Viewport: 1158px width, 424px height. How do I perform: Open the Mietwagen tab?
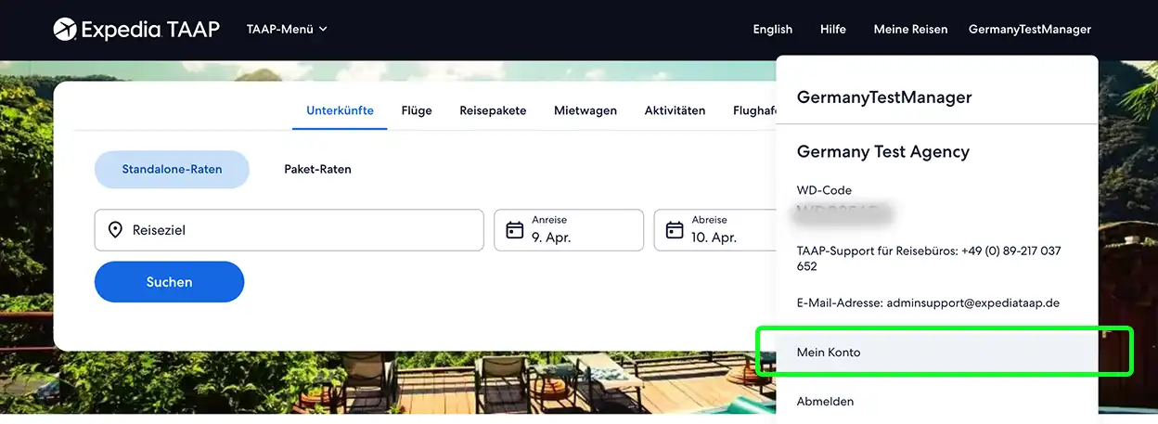pos(585,110)
